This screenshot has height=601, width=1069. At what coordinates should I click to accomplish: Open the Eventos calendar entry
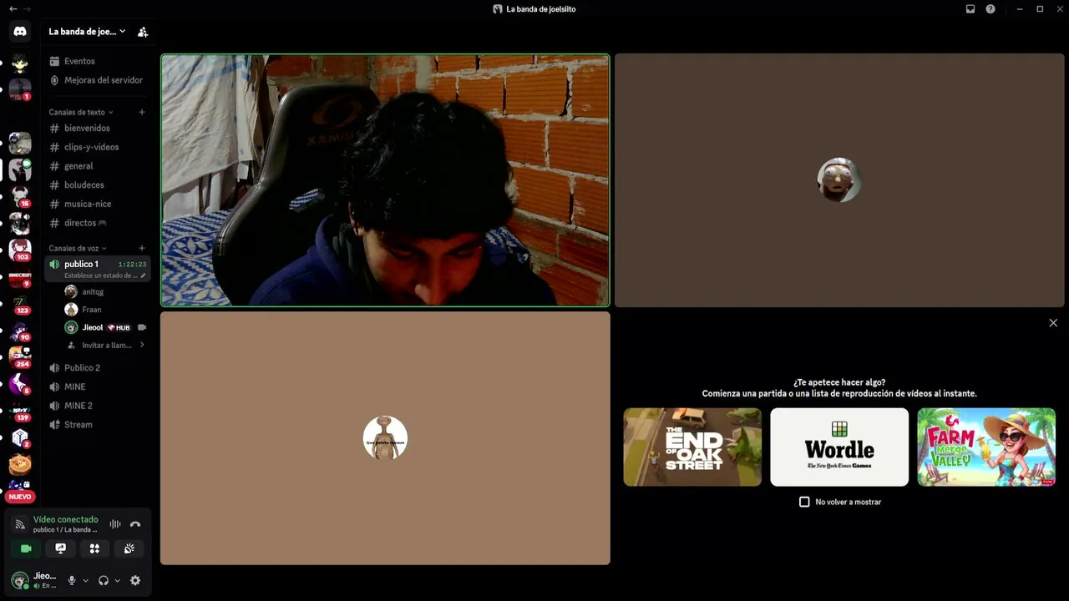tap(98, 61)
